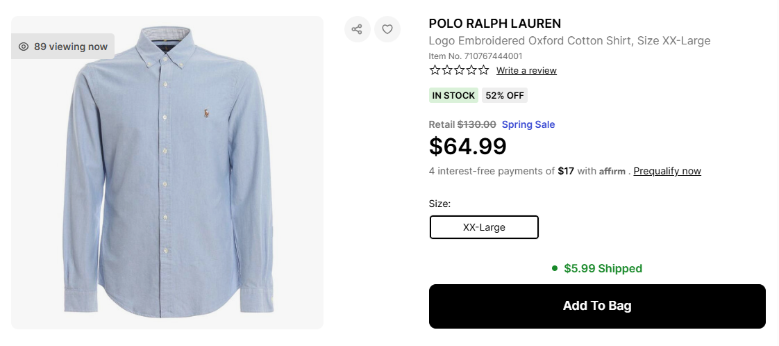The height and width of the screenshot is (346, 779).
Task: Click the Prequalify now link
Action: pyautogui.click(x=667, y=171)
